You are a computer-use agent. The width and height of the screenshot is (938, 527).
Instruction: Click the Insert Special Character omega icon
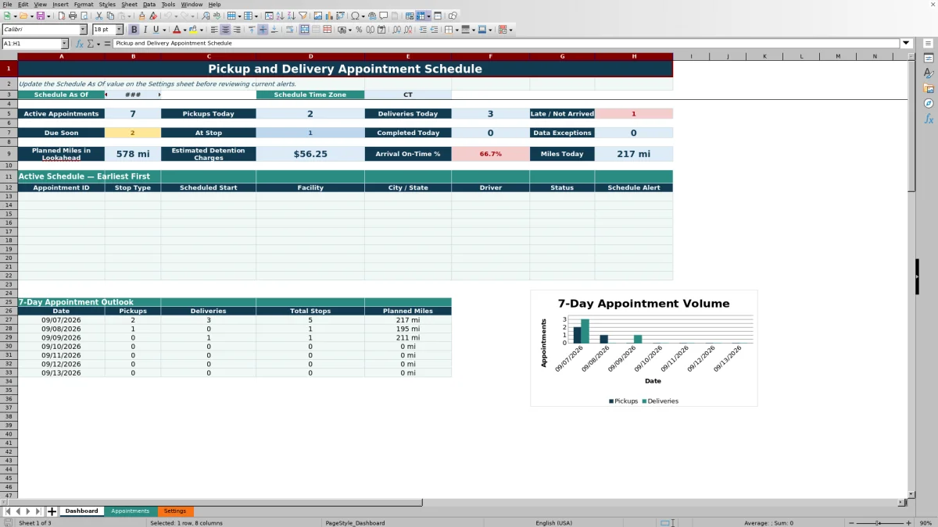pyautogui.click(x=355, y=16)
